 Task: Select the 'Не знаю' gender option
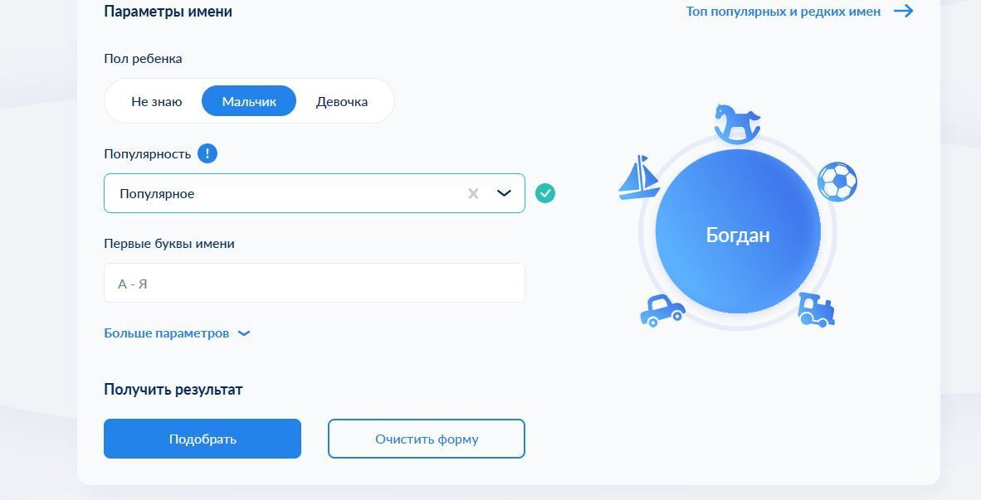click(156, 101)
